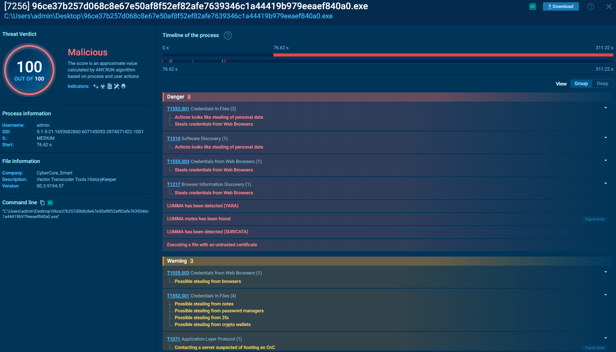Expand the T1071 Application Layer Protocol row
The image size is (616, 352).
click(606, 338)
